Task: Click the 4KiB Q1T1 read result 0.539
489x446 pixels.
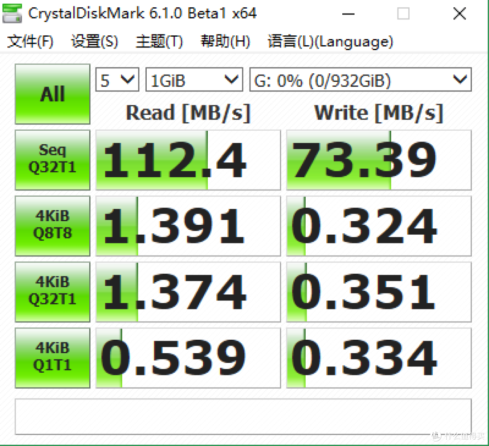Action: click(188, 358)
